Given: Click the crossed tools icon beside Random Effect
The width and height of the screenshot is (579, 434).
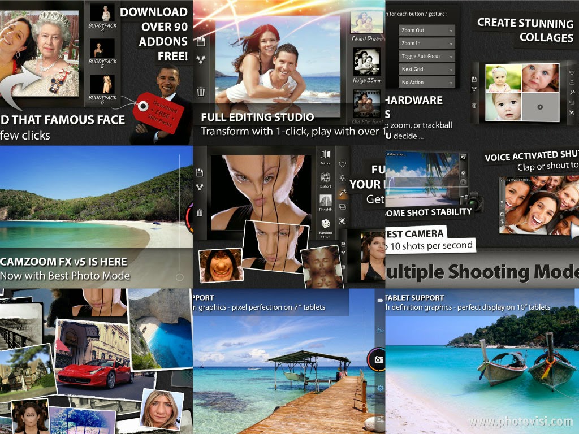Looking at the screenshot, I should pyautogui.click(x=342, y=221).
